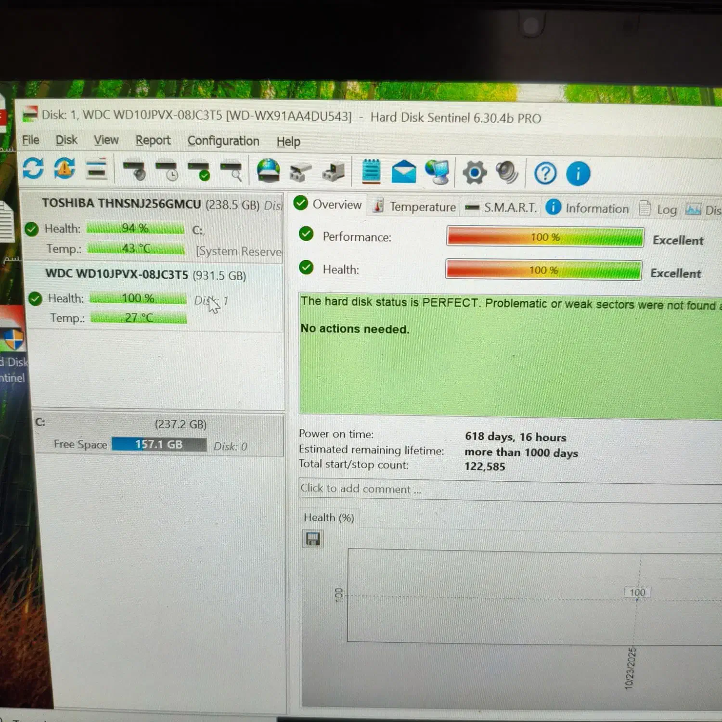The width and height of the screenshot is (722, 722).
Task: Open the blue notepad report icon
Action: (x=371, y=171)
